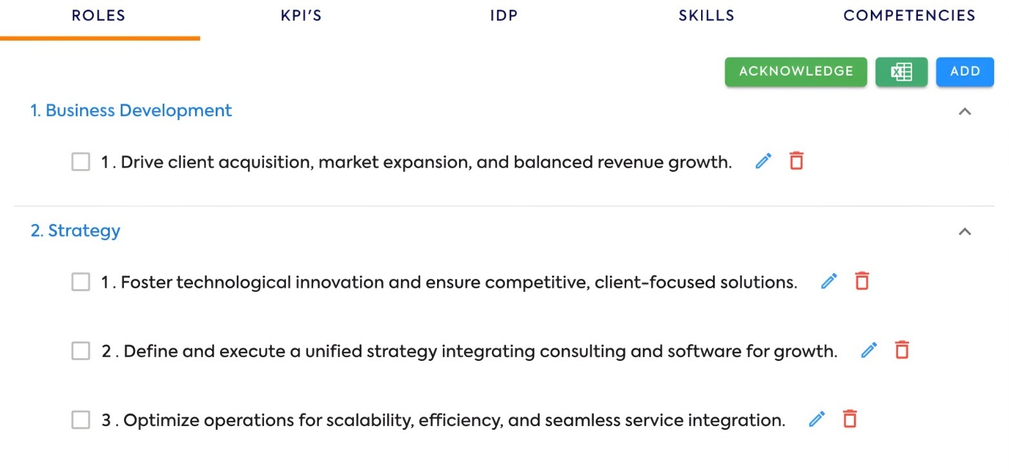
Task: Switch to the KPI'S tab
Action: click(x=301, y=16)
